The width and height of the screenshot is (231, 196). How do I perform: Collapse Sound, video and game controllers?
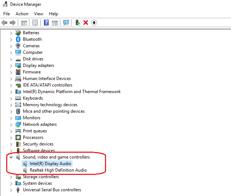11,157
